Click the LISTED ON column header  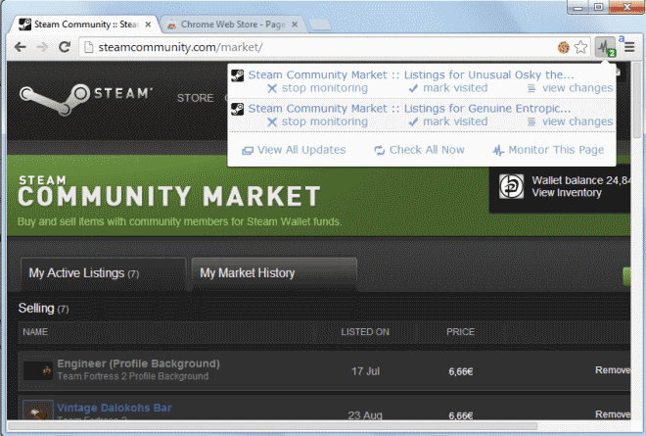[x=365, y=331]
